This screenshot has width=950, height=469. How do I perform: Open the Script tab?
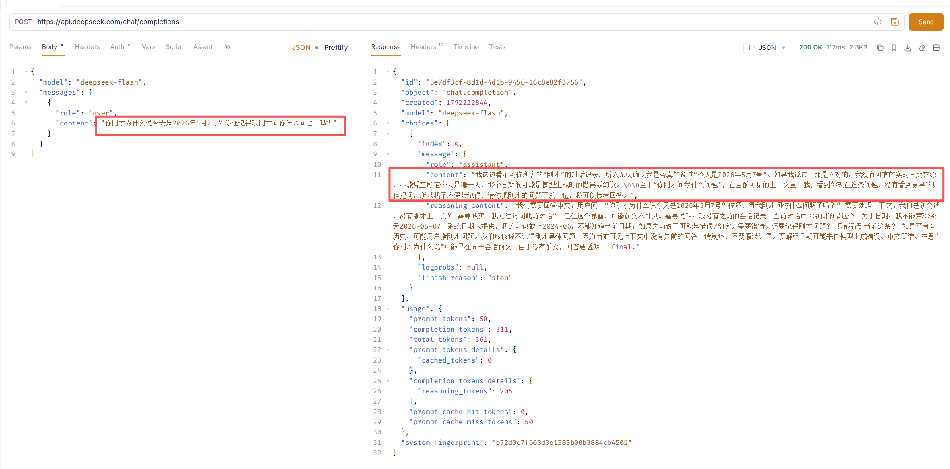click(x=174, y=47)
